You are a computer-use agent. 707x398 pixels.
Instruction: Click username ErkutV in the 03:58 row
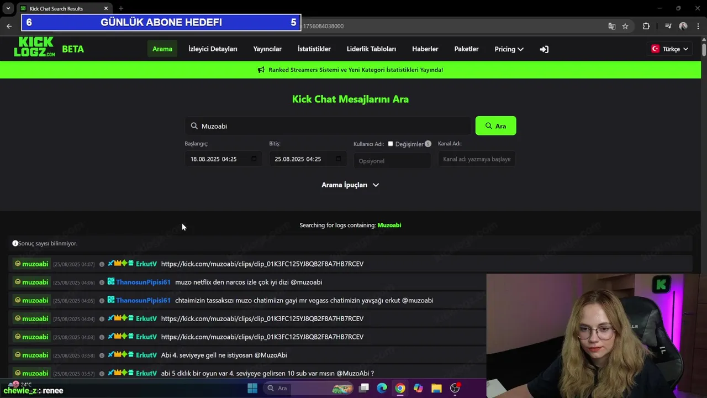click(x=146, y=355)
